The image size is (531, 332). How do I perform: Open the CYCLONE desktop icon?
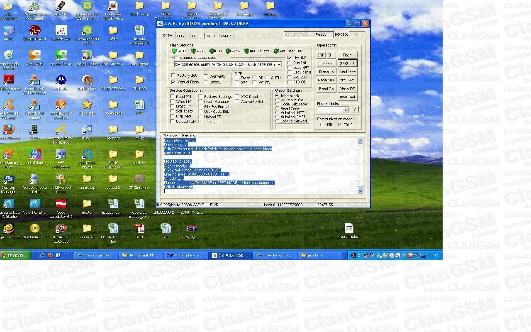click(34, 55)
